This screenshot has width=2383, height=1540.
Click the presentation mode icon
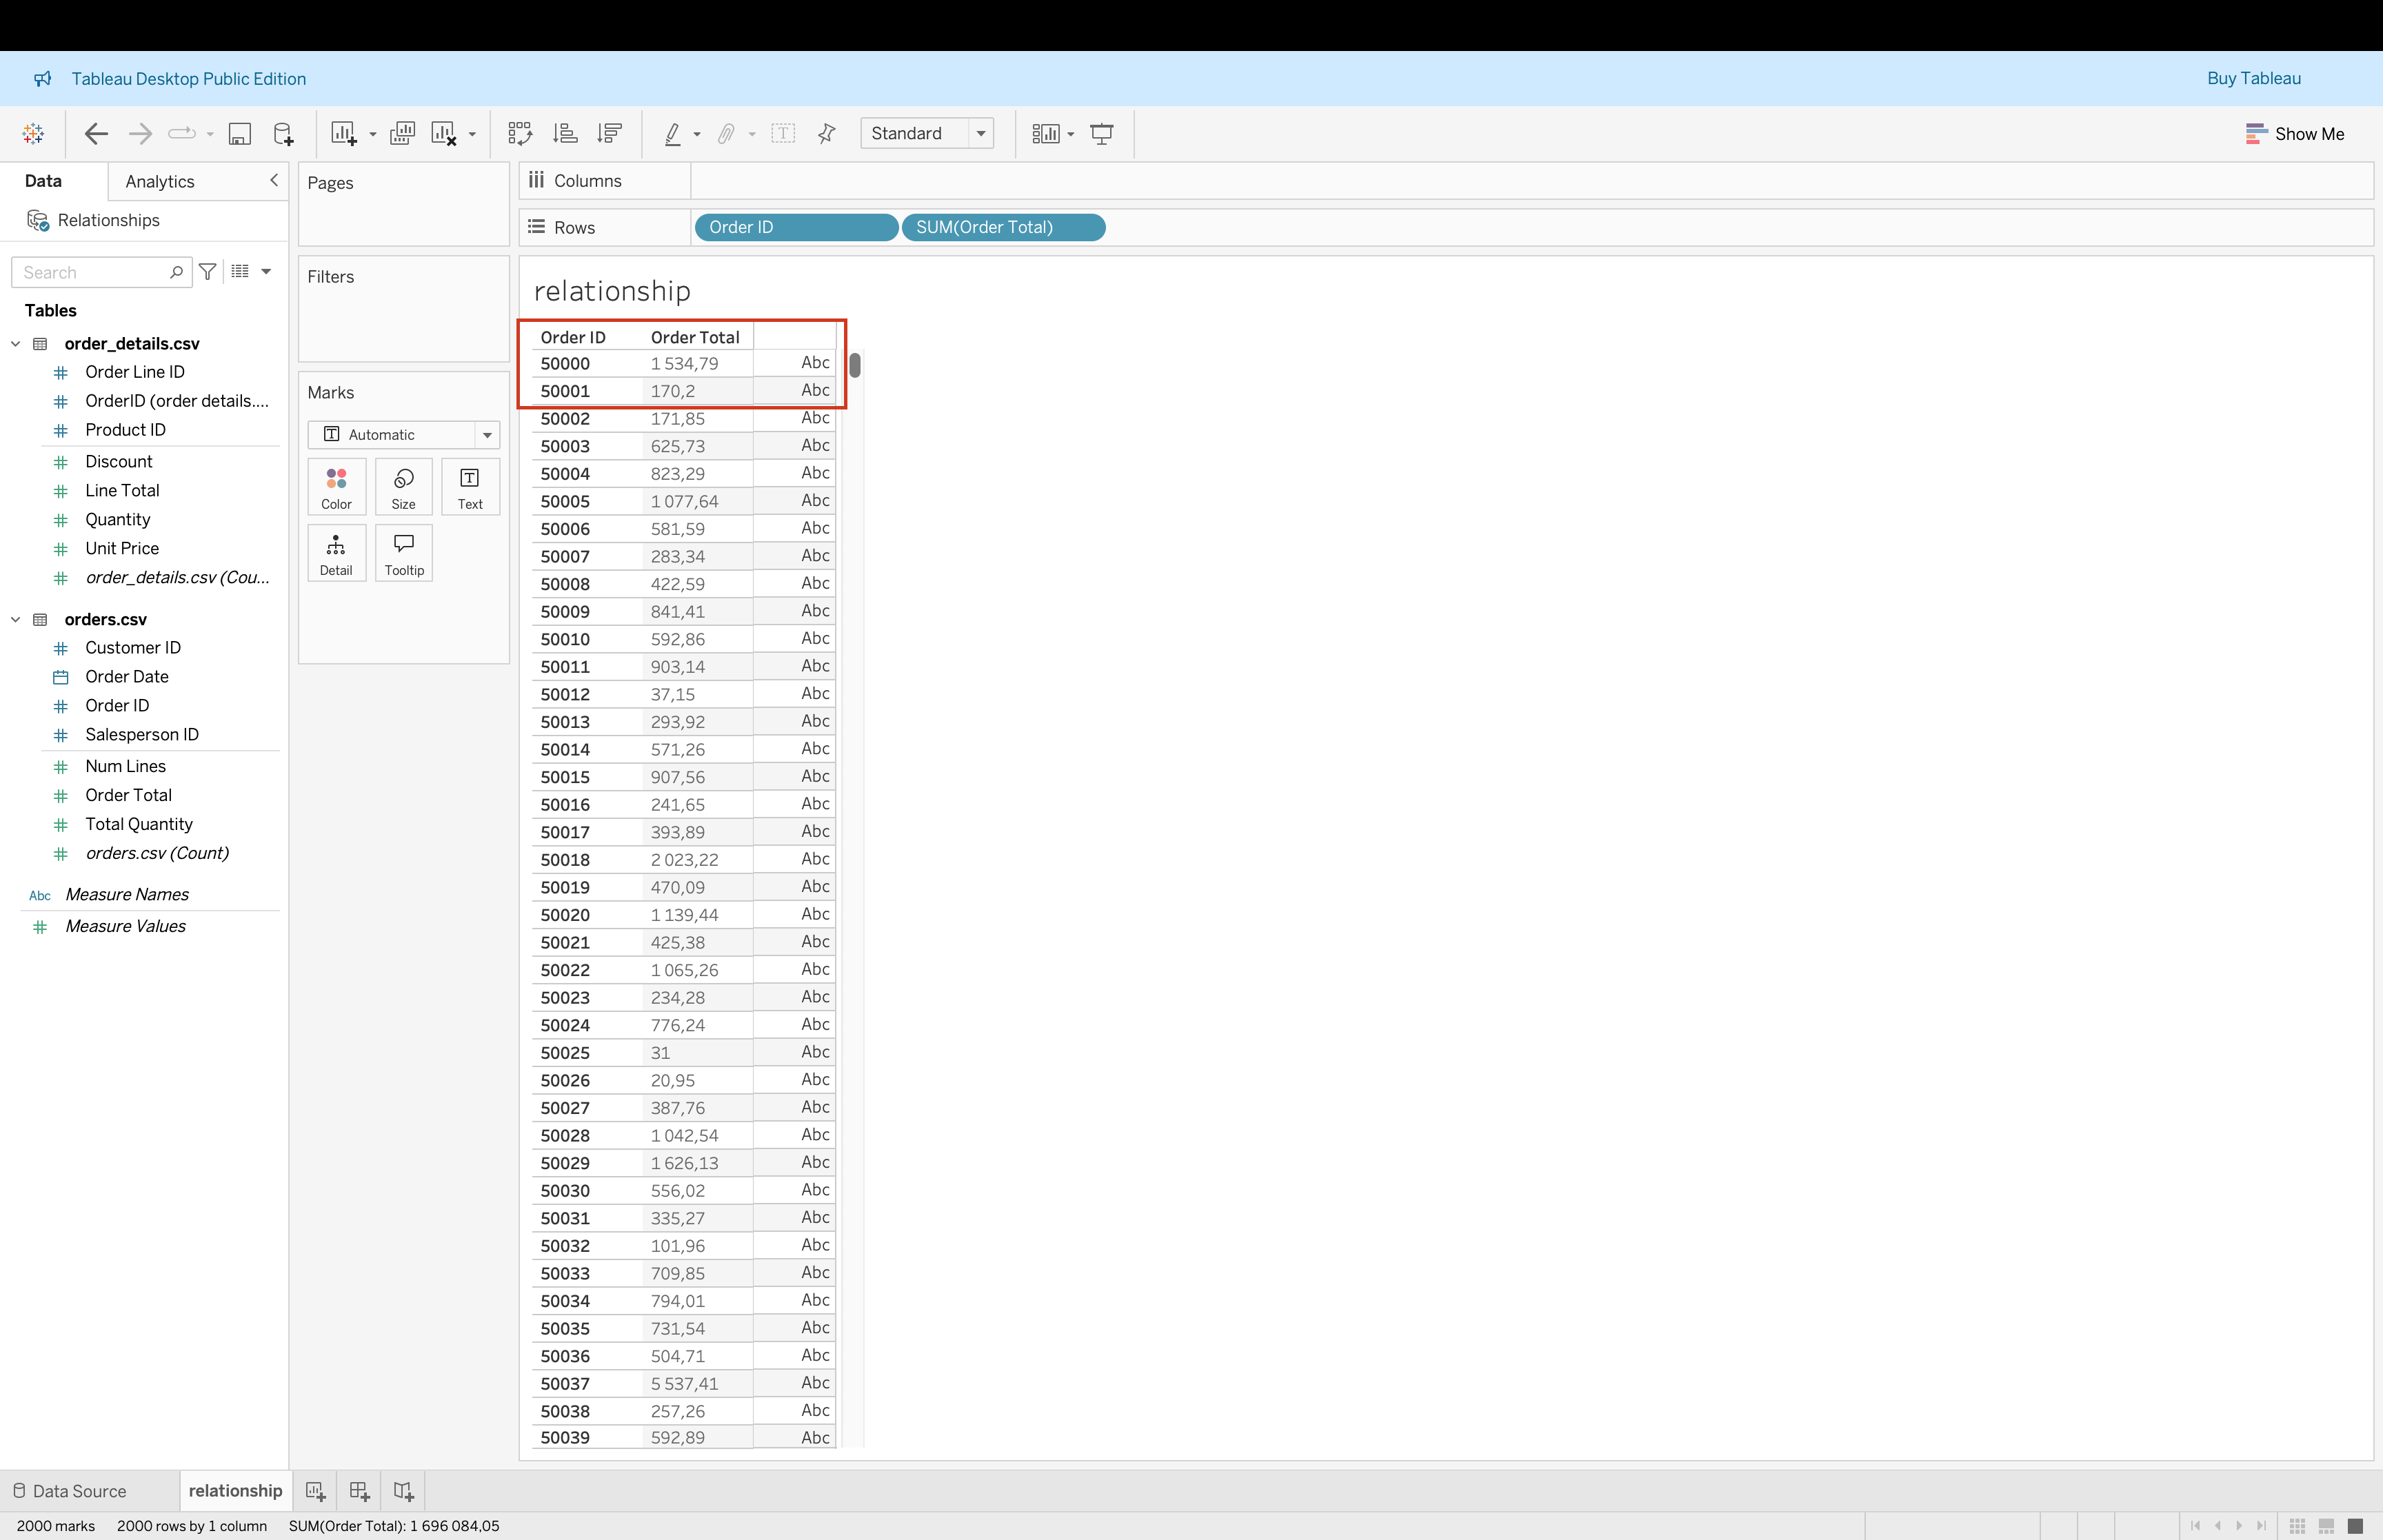[x=1102, y=134]
